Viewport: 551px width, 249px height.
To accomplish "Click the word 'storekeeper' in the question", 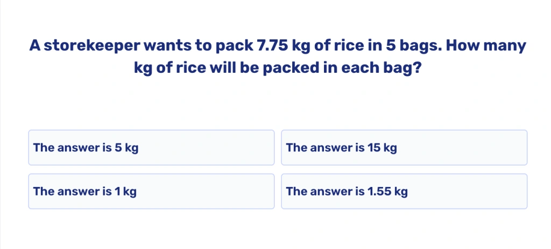I will (91, 46).
